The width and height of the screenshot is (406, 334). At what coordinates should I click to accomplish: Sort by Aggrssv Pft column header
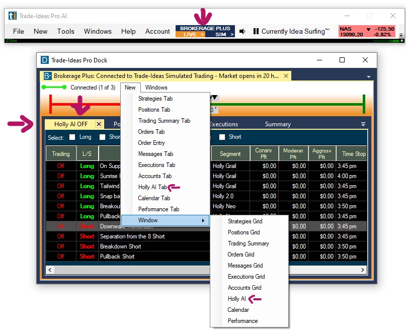pyautogui.click(x=322, y=153)
